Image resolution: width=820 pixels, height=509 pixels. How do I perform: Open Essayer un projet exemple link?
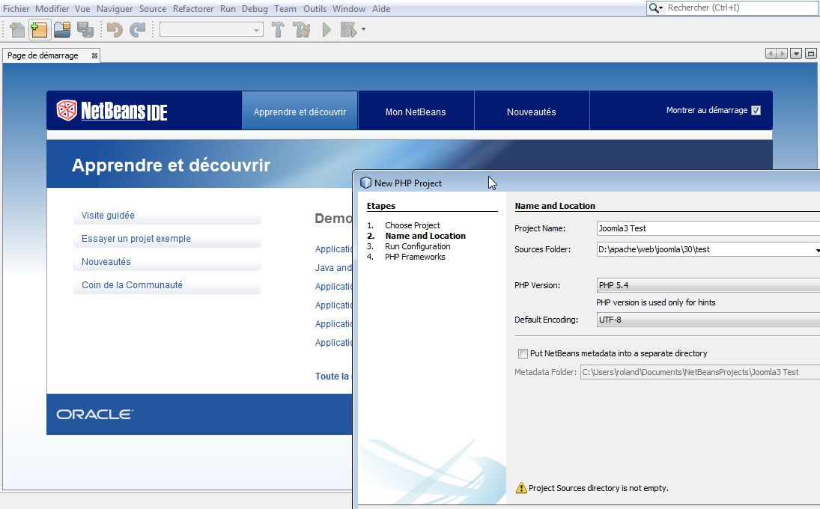pos(136,238)
